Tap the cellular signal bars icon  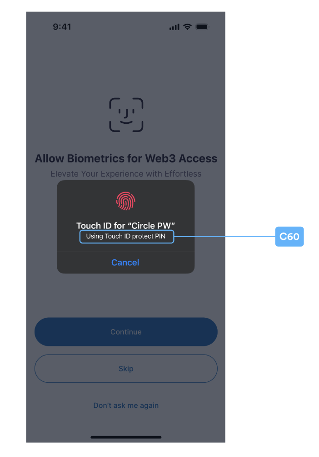point(174,27)
